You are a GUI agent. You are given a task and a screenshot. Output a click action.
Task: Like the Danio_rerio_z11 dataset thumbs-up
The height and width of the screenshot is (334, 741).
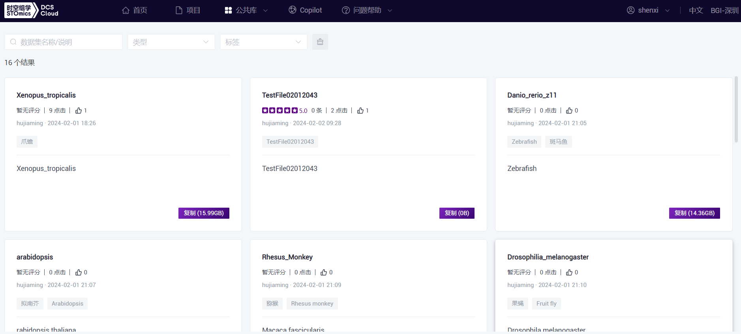click(569, 111)
